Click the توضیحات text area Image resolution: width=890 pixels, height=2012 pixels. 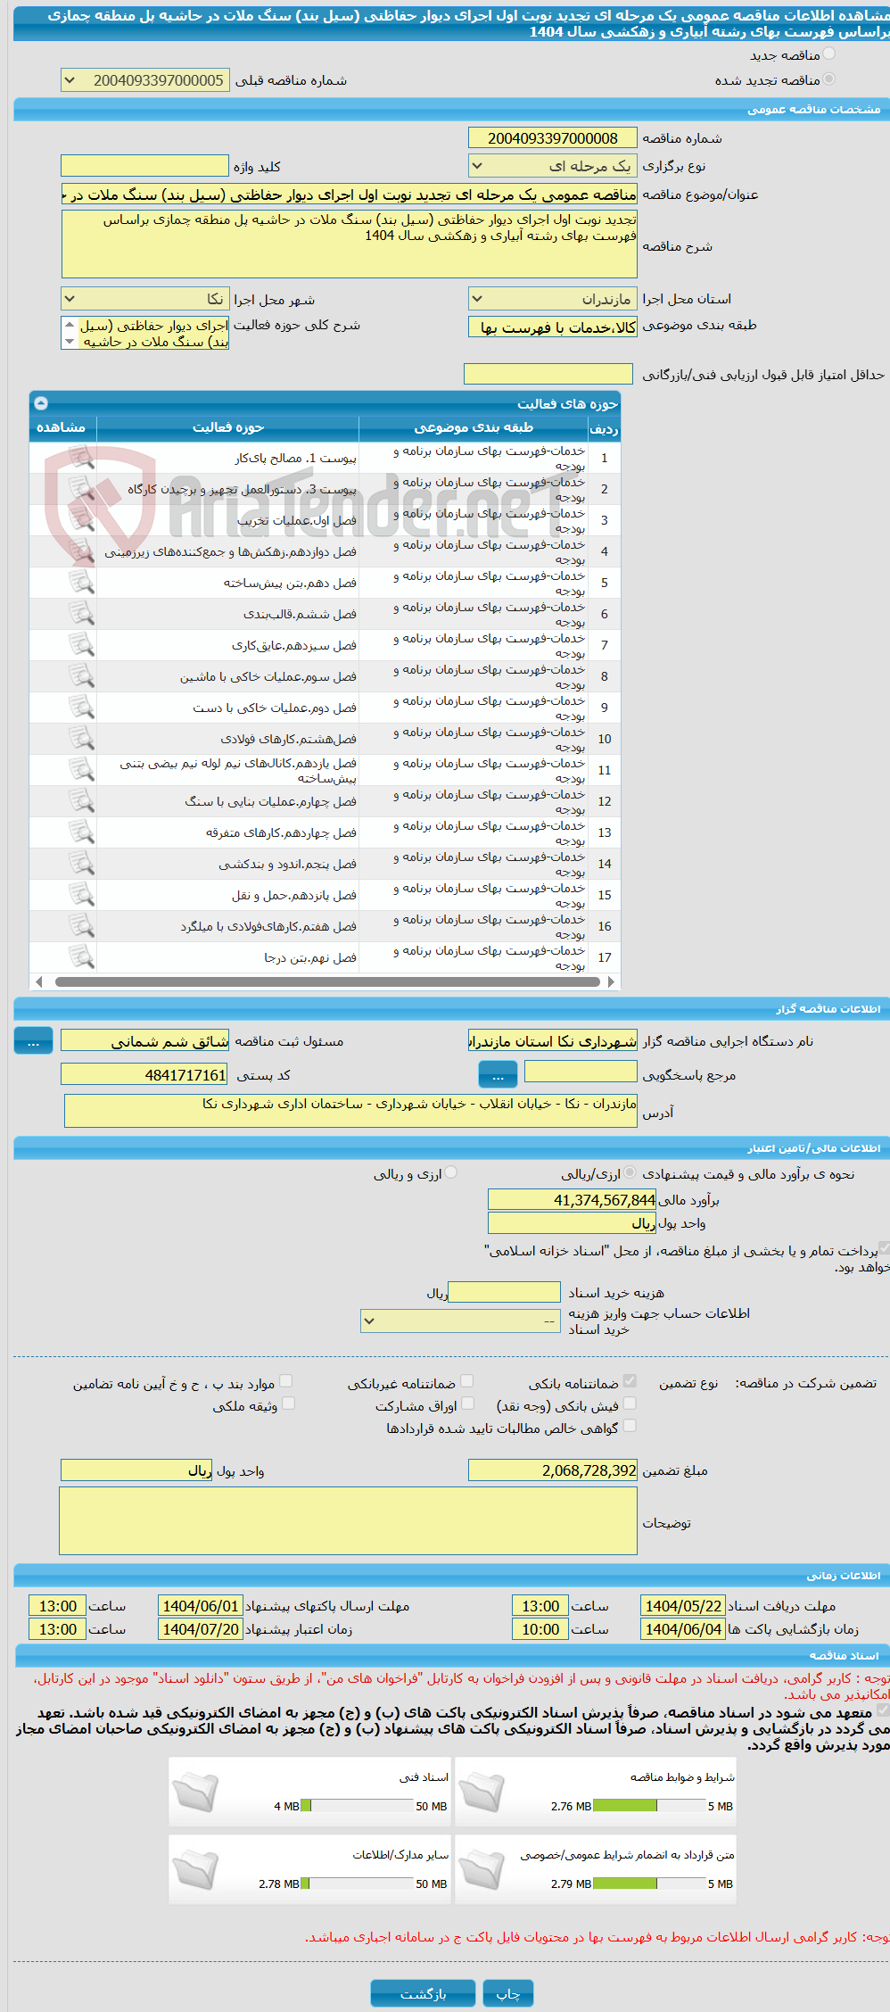pyautogui.click(x=349, y=1520)
